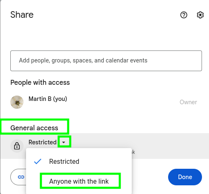This screenshot has height=194, width=209.
Task: Expand the Restricted dropdown arrow
Action: coord(64,142)
